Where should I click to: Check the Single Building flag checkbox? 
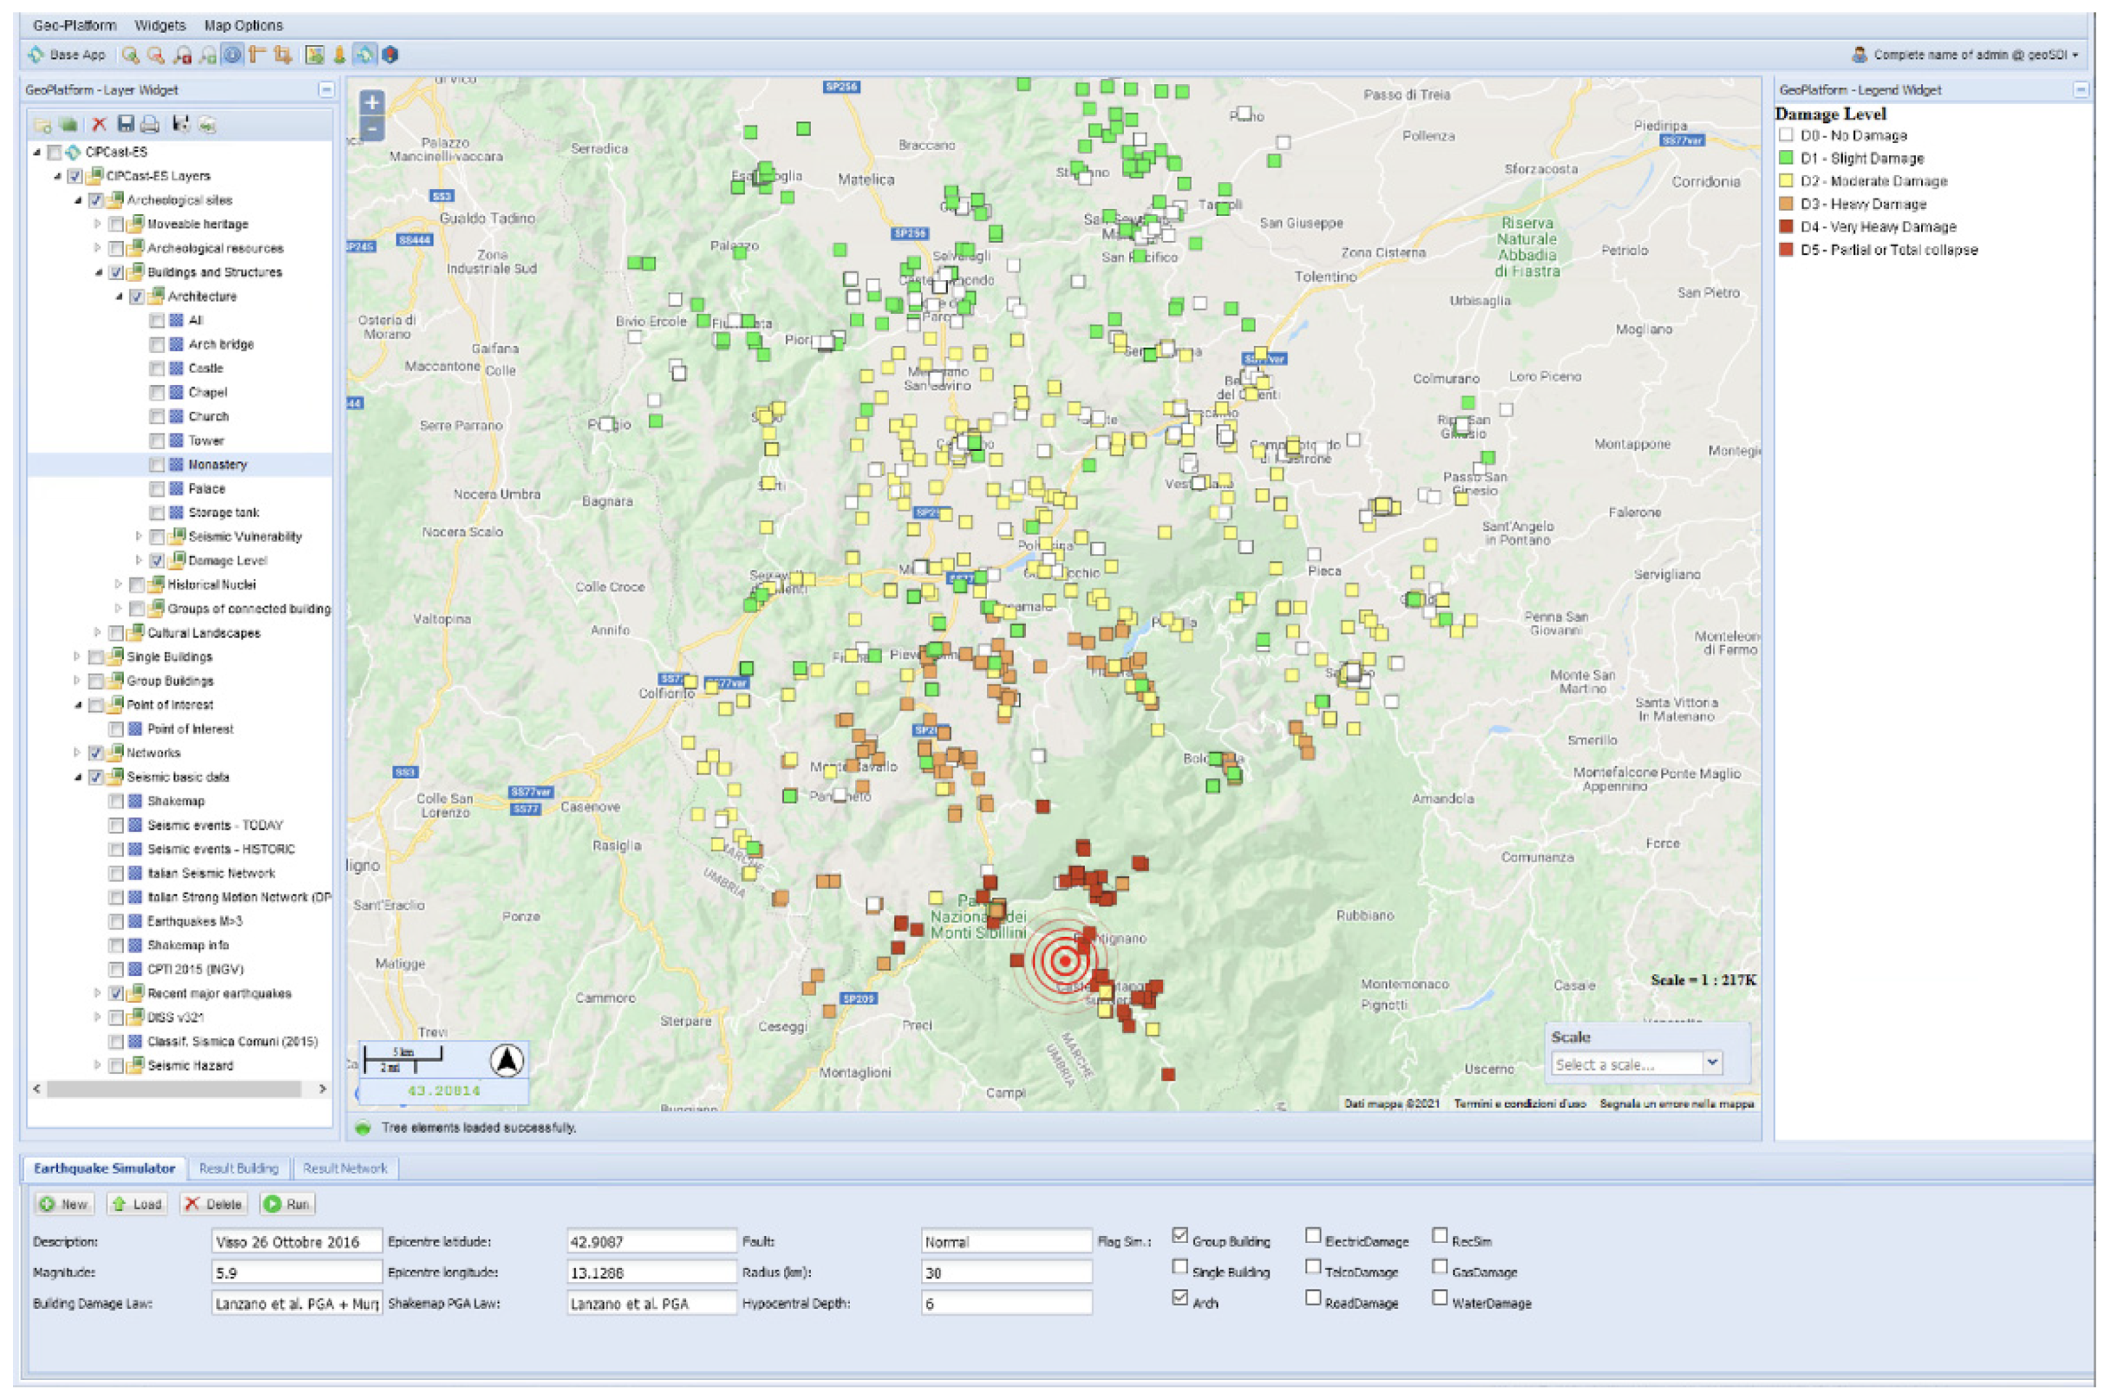[1180, 1268]
